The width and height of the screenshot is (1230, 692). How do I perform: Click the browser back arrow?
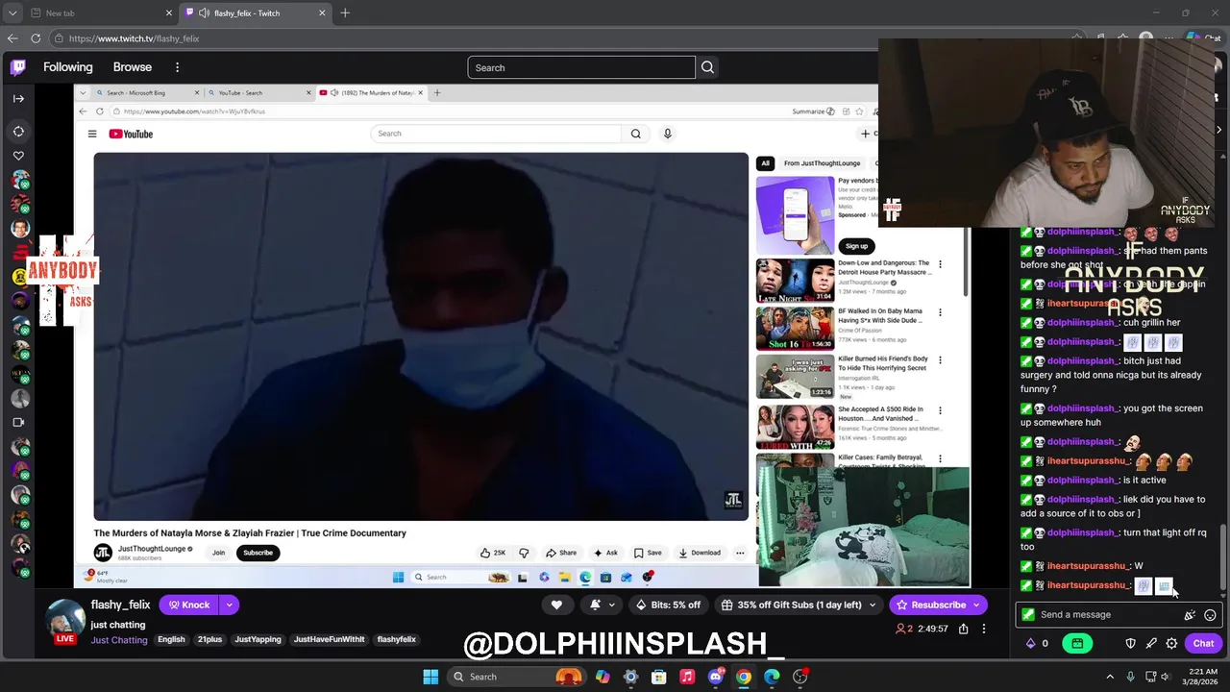pos(12,38)
